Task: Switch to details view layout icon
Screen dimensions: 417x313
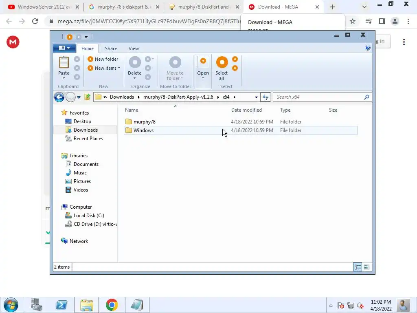Action: click(358, 267)
